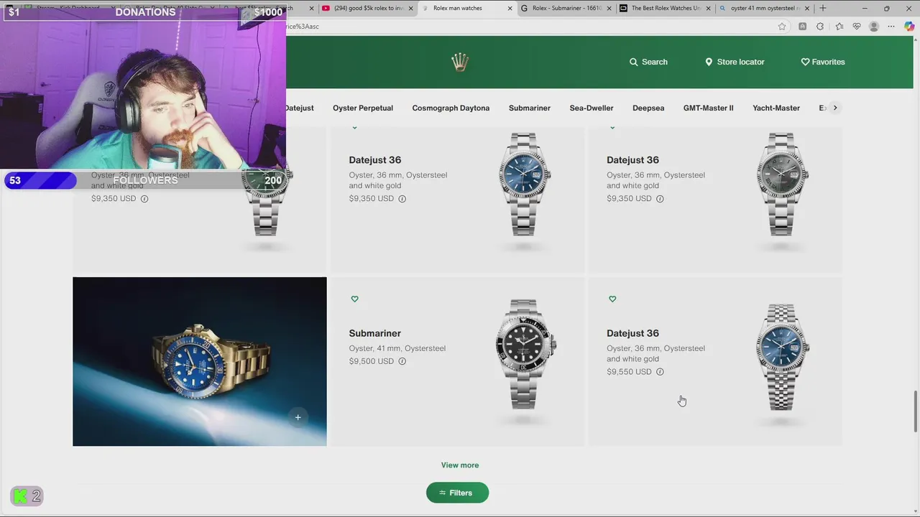Open the browser settings and more menu
The image size is (920, 517).
coord(891,27)
